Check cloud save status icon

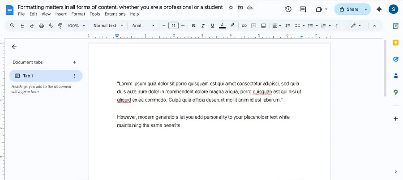(x=250, y=8)
